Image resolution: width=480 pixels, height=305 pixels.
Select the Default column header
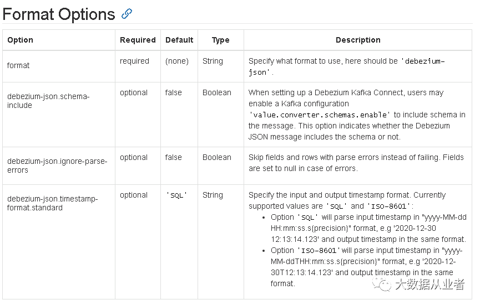[179, 40]
